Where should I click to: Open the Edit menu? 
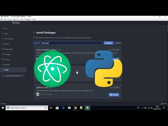pos(5,19)
